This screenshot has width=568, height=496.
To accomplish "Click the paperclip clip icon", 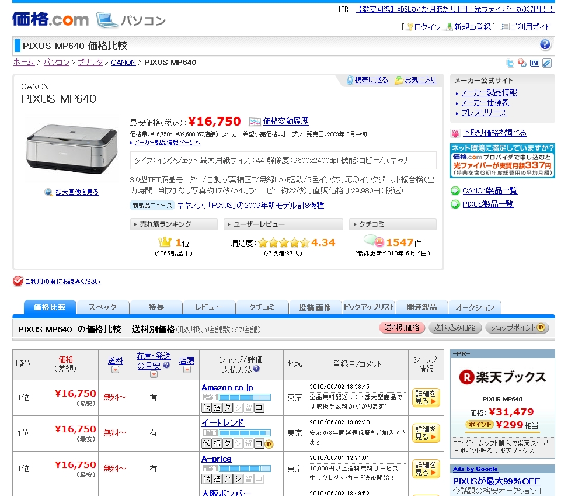I will click(x=547, y=63).
